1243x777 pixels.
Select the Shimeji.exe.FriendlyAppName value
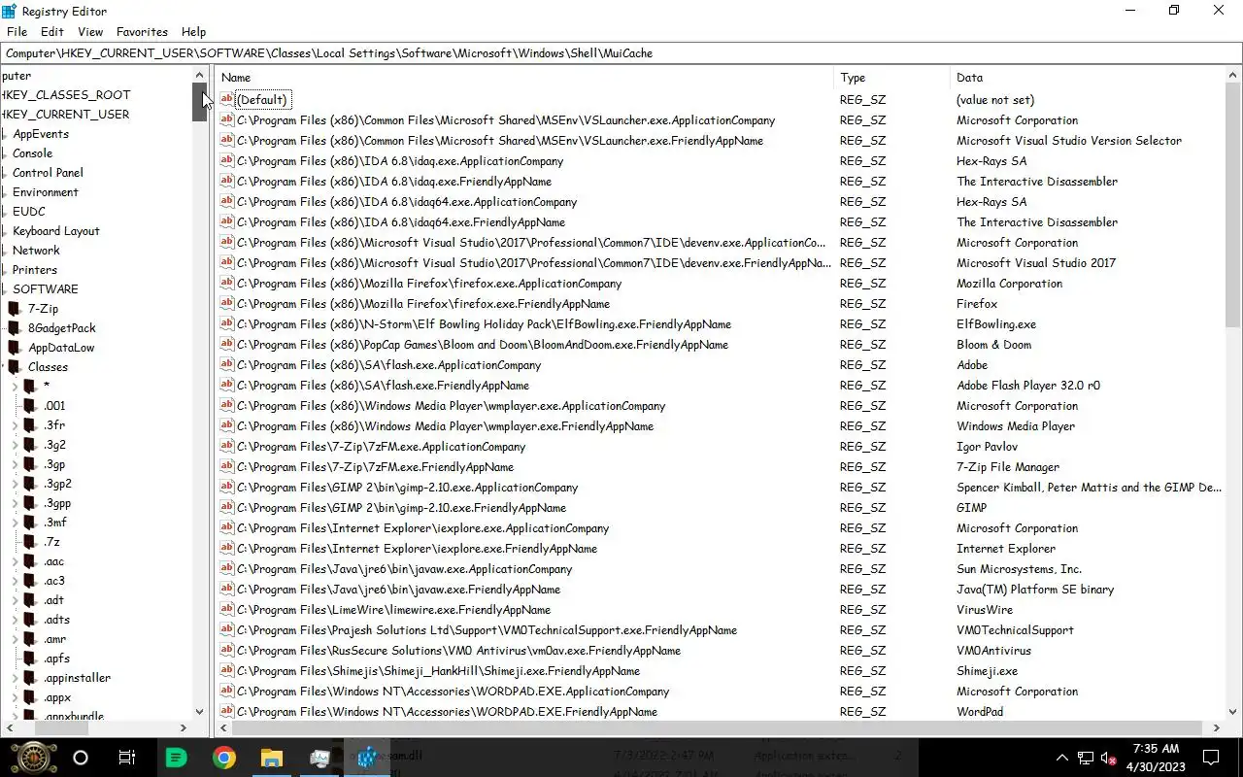(438, 670)
